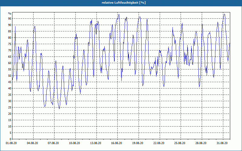The width and height of the screenshot is (242, 151).
Task: Click the y-axis value 55
Action: coord(10,69)
